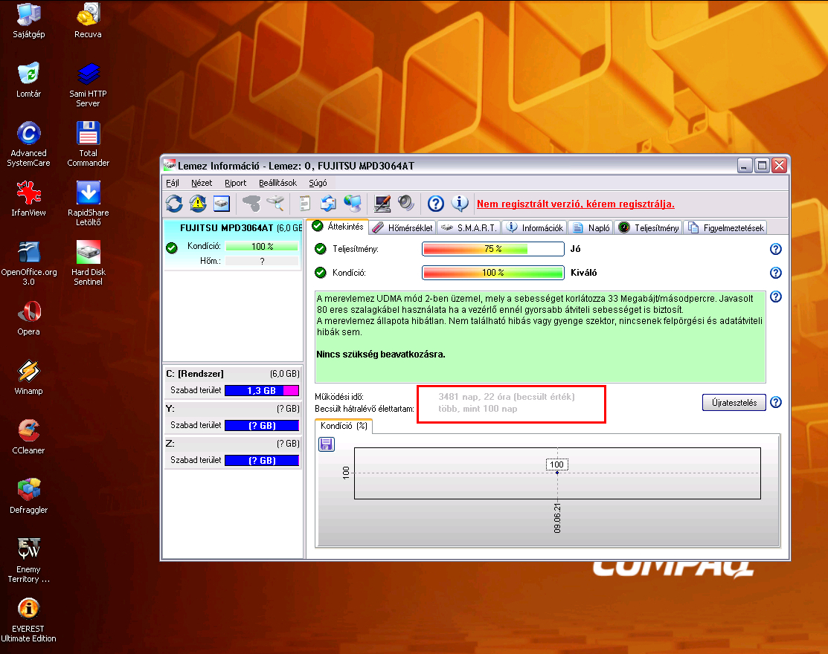Click the refresh disk information toolbar icon
This screenshot has height=654, width=828.
coord(174,204)
